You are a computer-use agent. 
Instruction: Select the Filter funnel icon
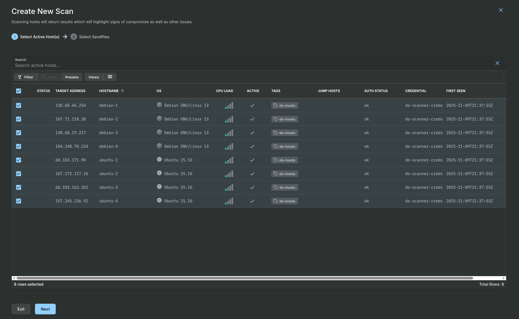tap(19, 77)
